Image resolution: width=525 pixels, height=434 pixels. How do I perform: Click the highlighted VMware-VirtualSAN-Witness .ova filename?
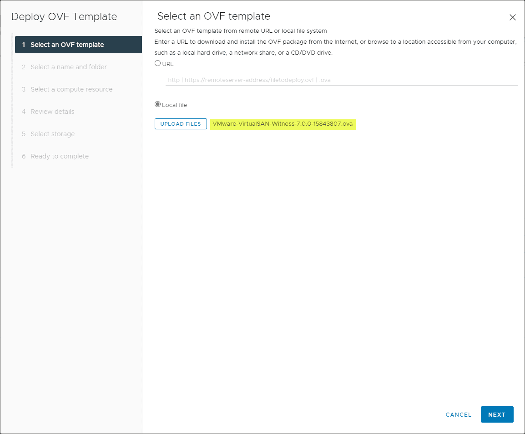pos(283,124)
